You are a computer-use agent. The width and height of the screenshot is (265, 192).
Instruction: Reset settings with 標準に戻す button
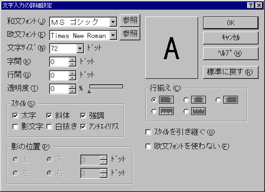[x=231, y=72]
